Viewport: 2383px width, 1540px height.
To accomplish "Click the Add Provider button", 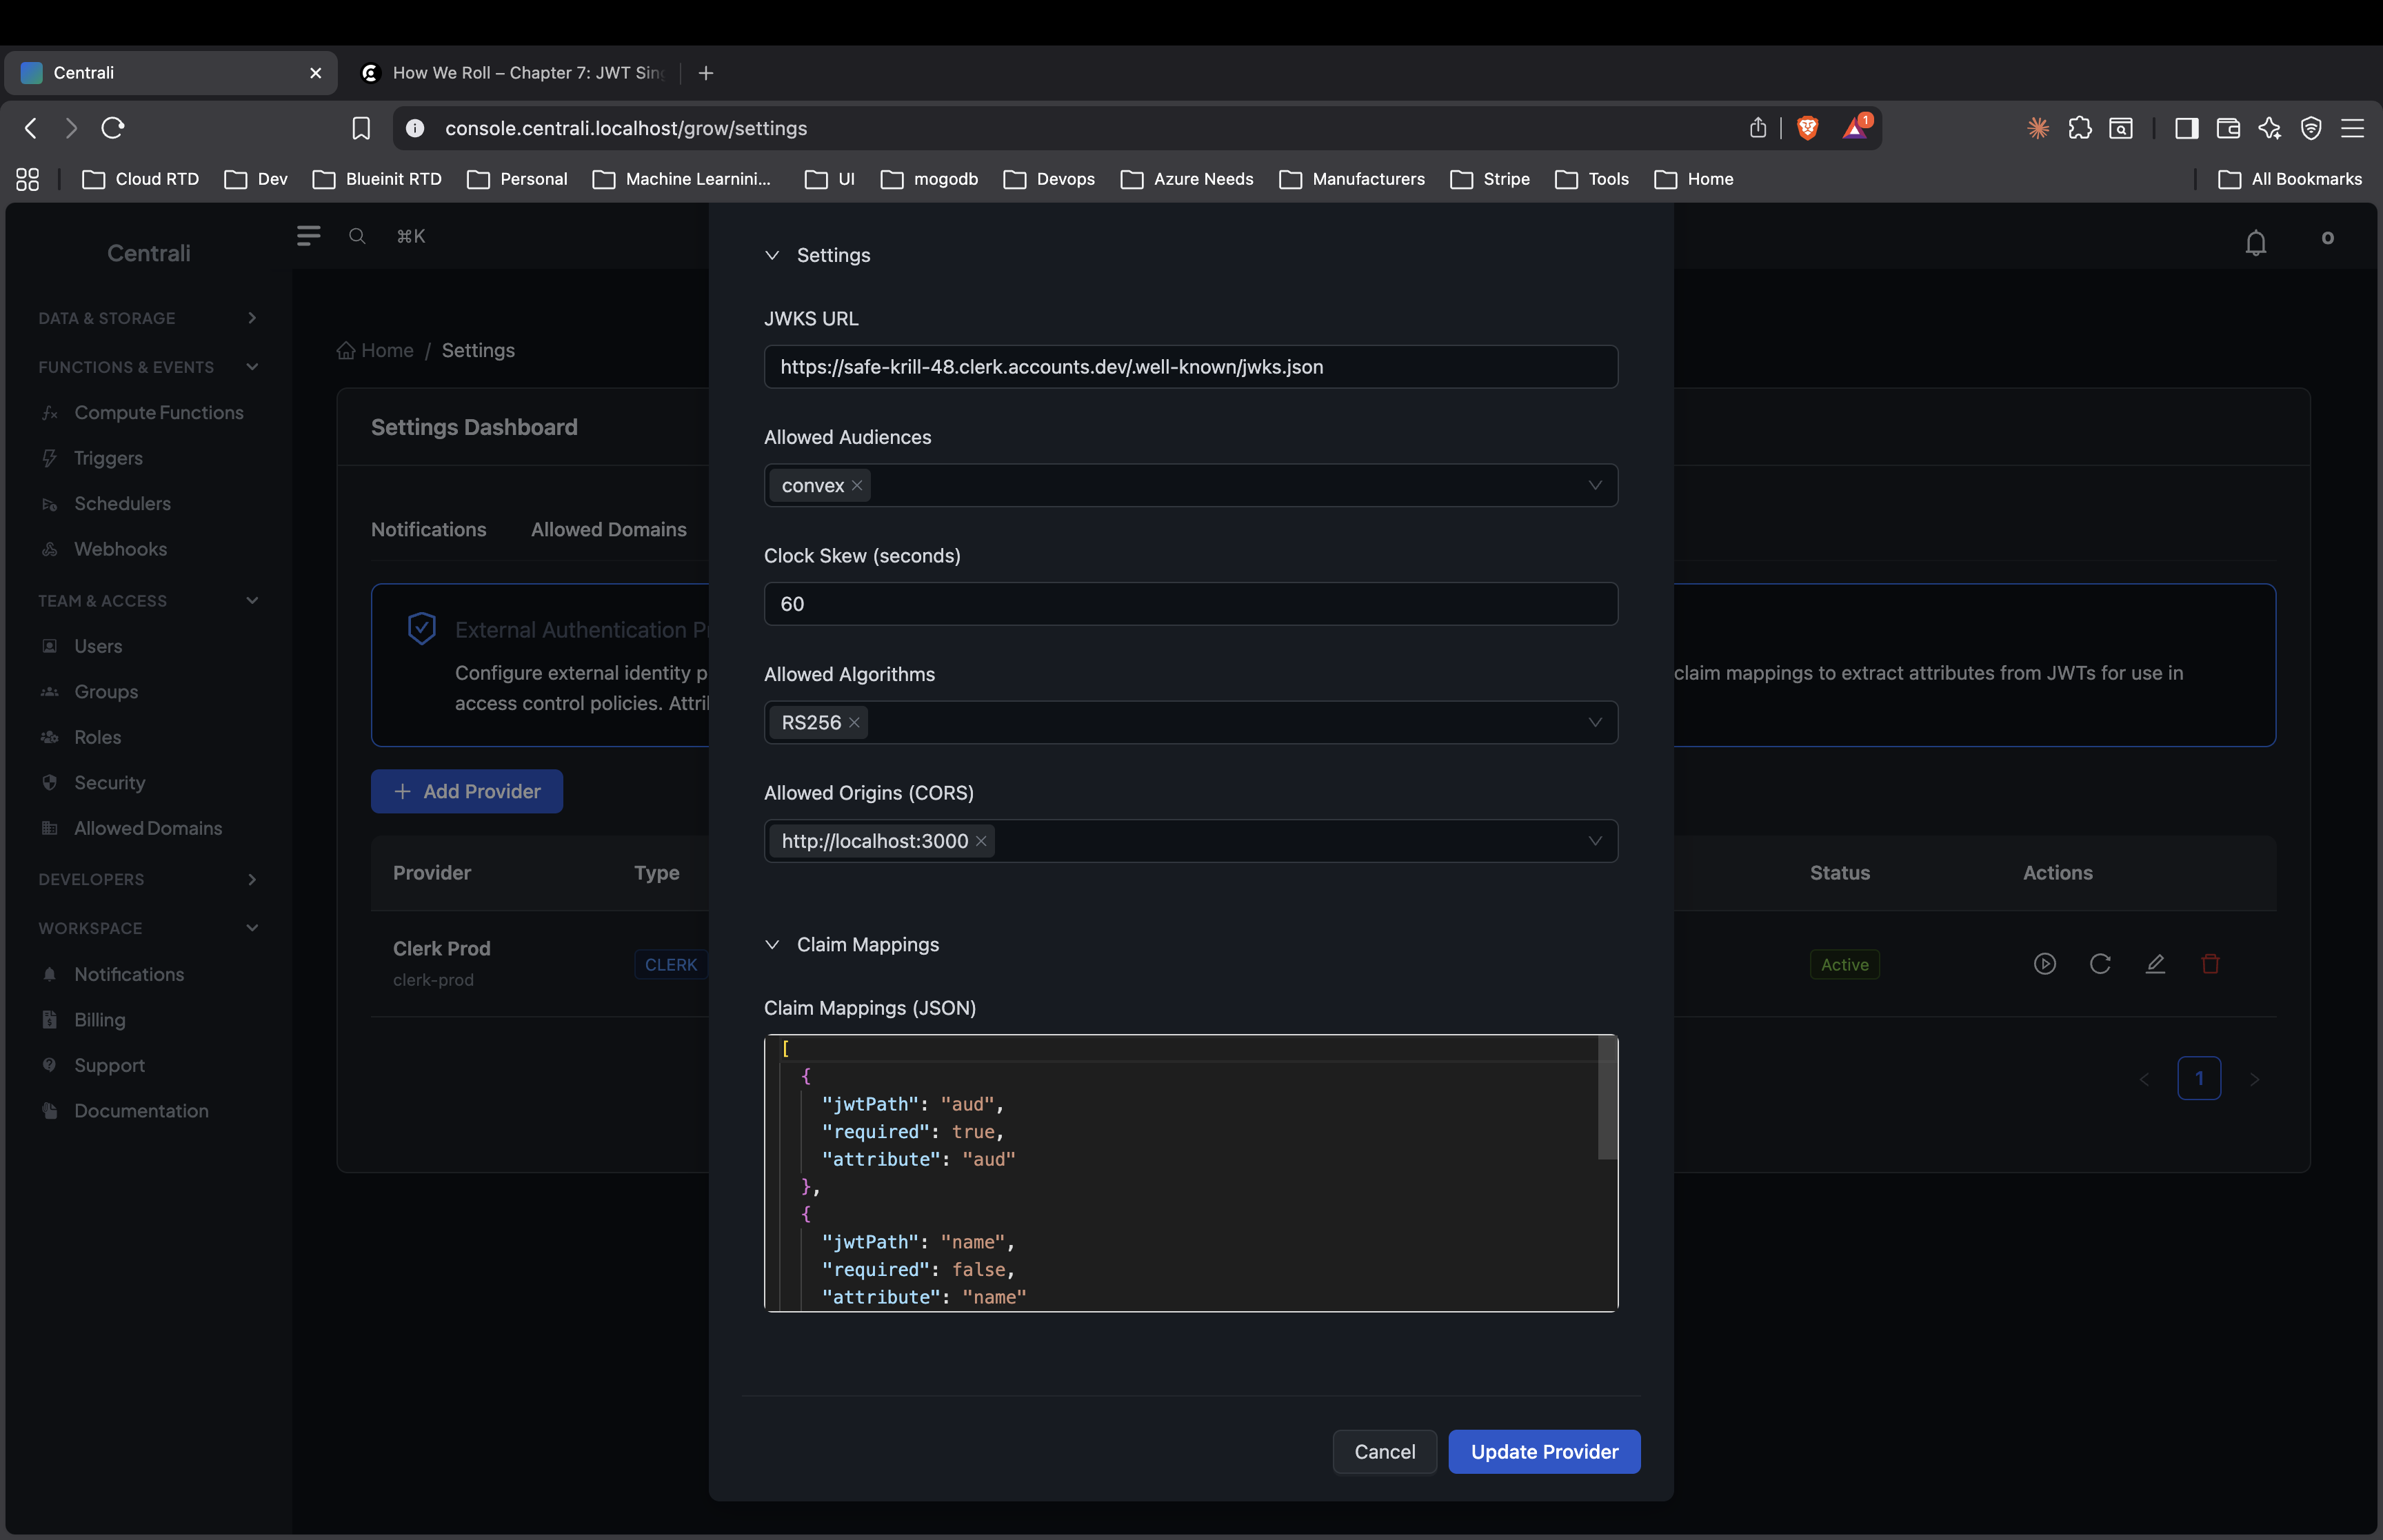I will (x=466, y=790).
